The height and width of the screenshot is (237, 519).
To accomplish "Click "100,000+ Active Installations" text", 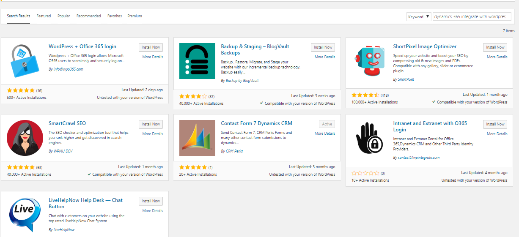I will coord(374,102).
